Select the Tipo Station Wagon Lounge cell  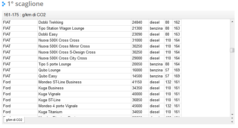click(84, 28)
